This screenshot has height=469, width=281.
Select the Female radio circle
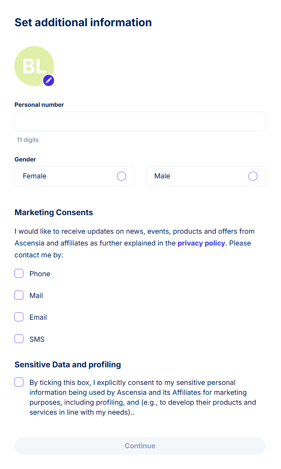pos(121,176)
